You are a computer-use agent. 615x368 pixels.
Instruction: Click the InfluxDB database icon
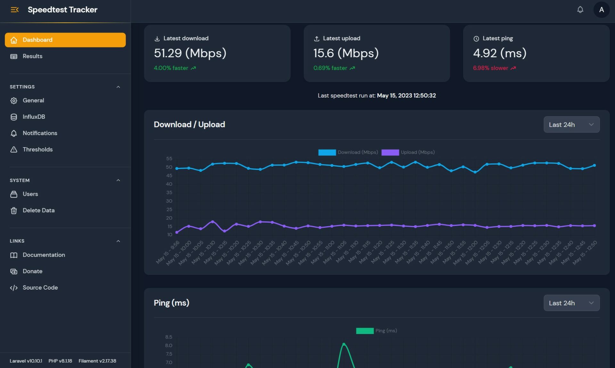pyautogui.click(x=14, y=117)
